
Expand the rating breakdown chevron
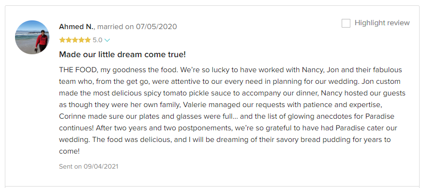(107, 40)
